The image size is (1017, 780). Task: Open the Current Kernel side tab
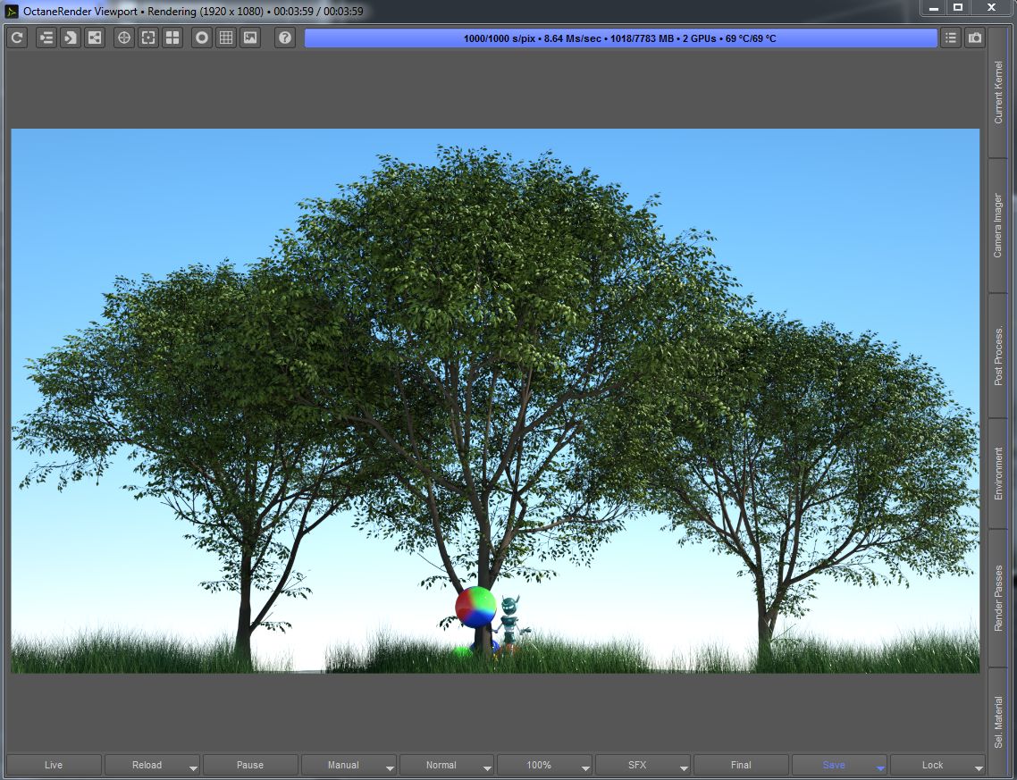tap(998, 92)
